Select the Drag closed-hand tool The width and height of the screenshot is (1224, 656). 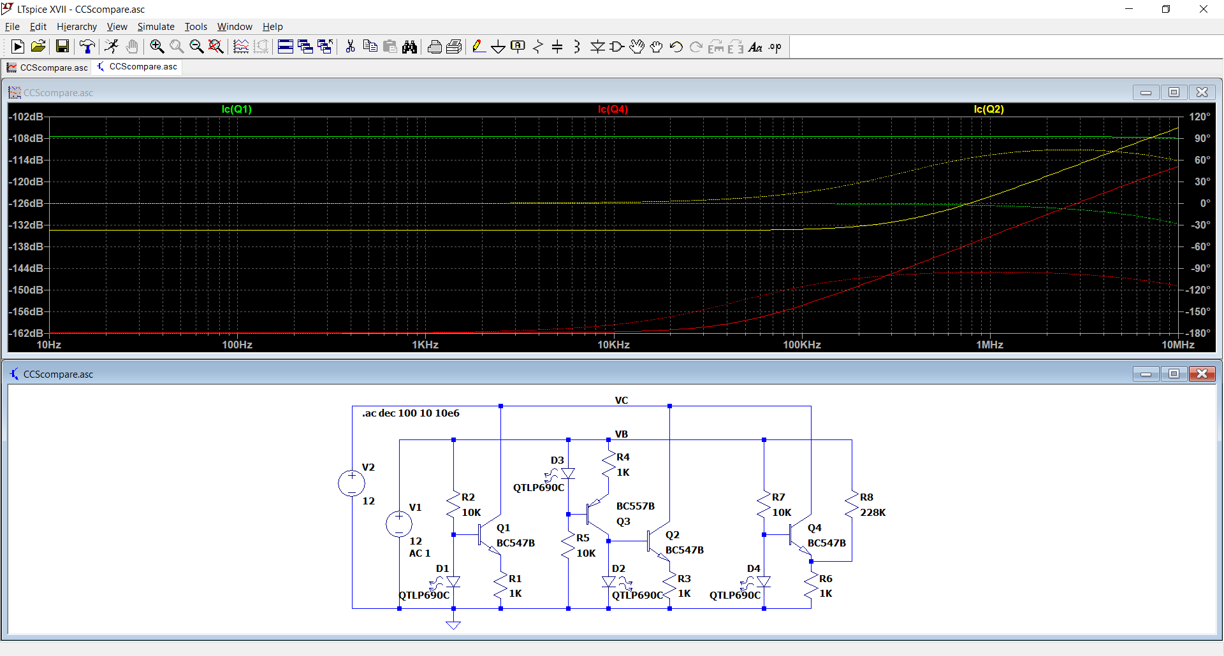[657, 46]
